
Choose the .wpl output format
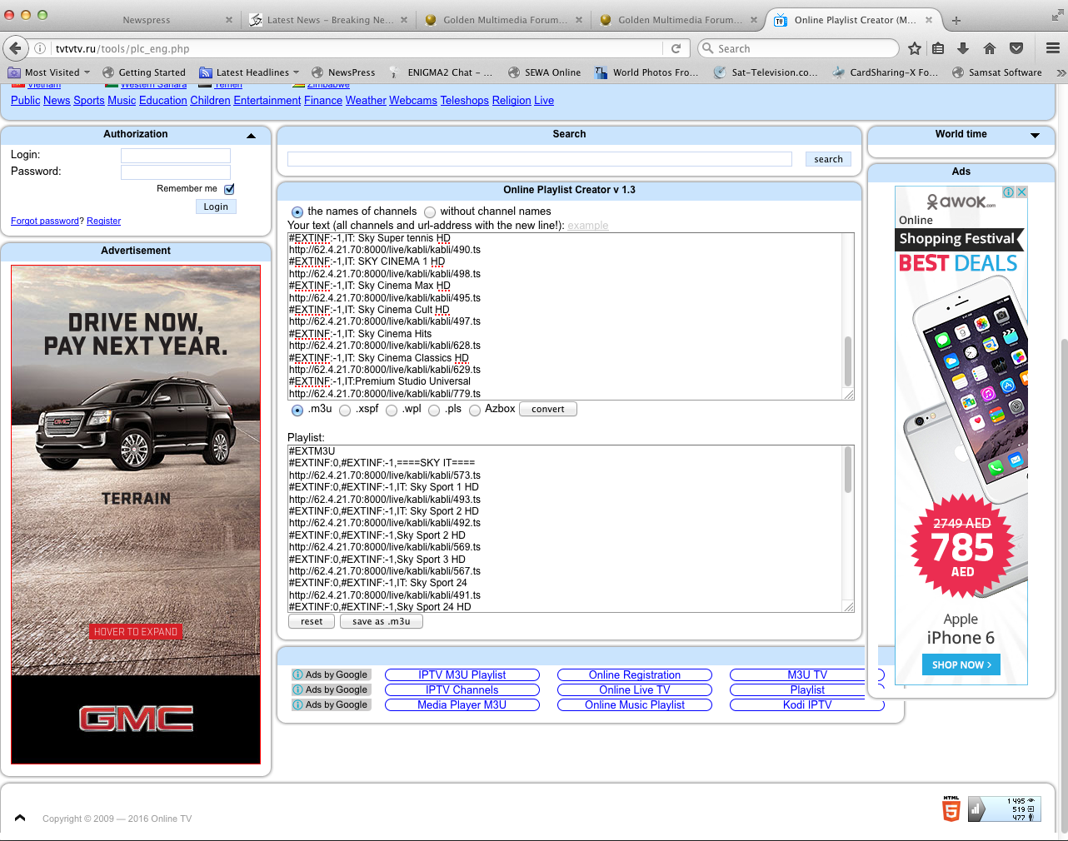[x=392, y=411]
